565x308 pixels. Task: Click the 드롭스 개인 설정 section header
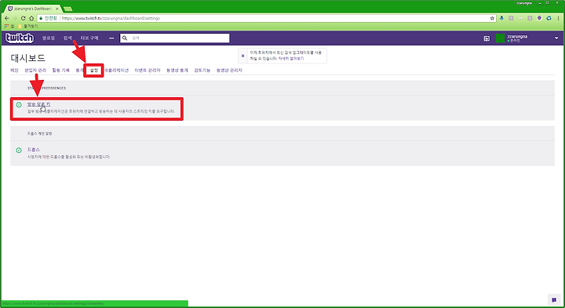pos(40,133)
